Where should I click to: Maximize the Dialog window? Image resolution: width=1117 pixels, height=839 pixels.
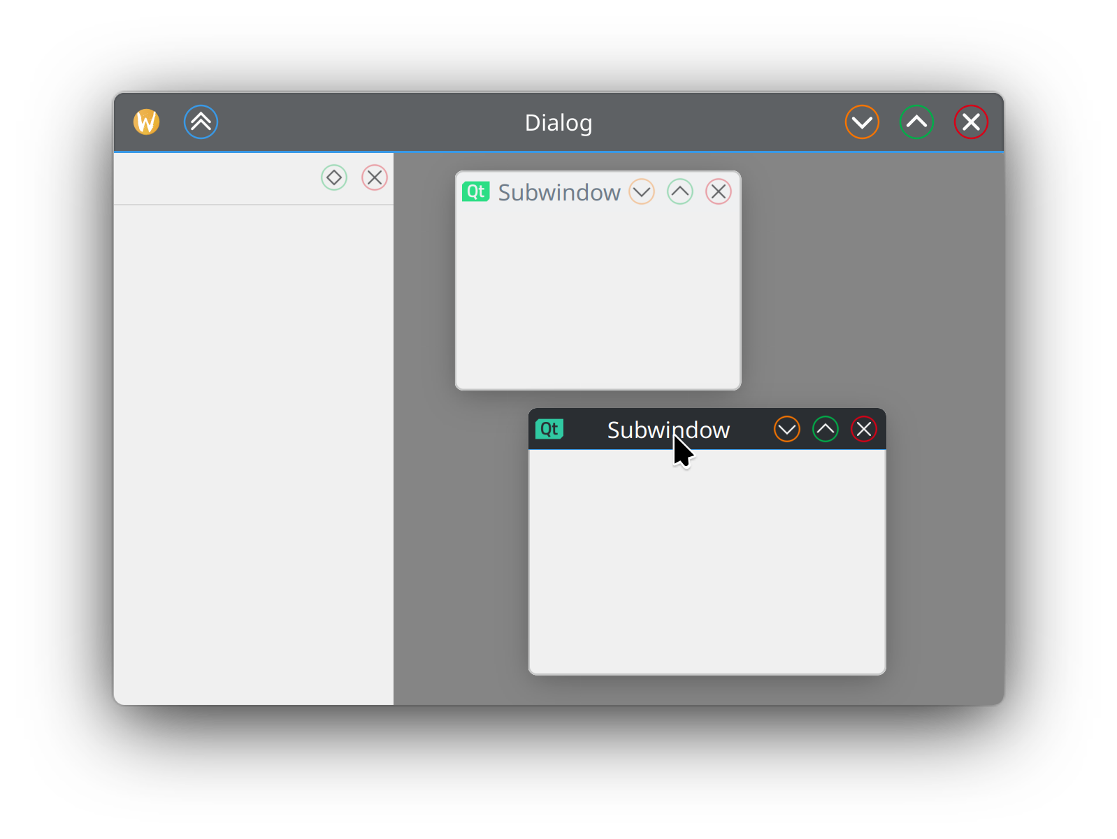pos(916,122)
